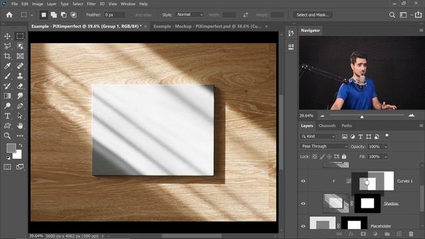This screenshot has height=239, width=425.
Task: Toggle layer filtering on or off
Action: [x=386, y=135]
